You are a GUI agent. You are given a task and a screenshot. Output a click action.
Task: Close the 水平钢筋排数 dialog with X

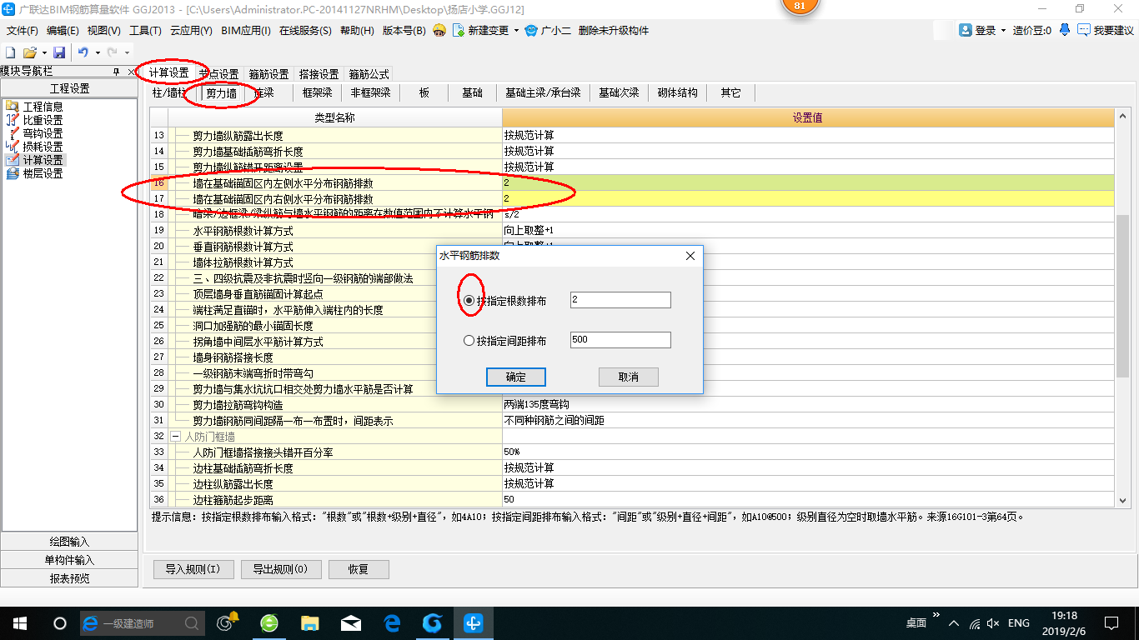click(690, 256)
